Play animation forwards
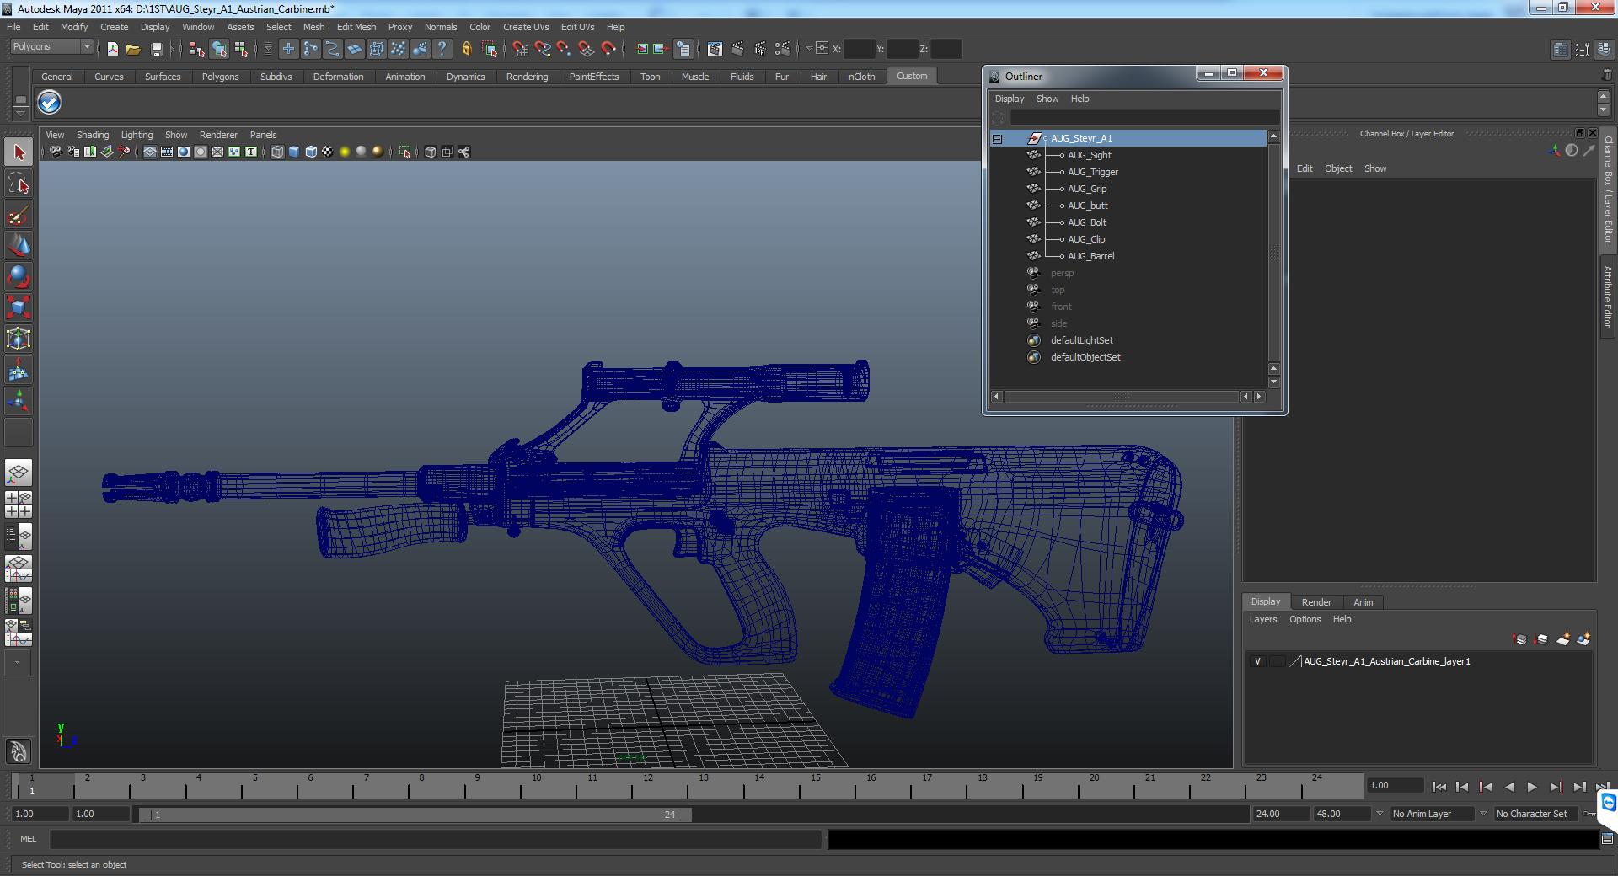The image size is (1618, 876). tap(1532, 787)
